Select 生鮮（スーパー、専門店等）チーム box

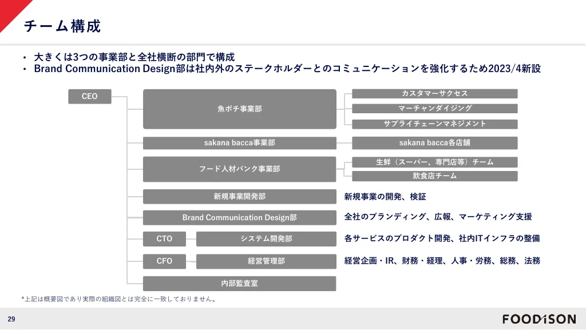pyautogui.click(x=435, y=162)
